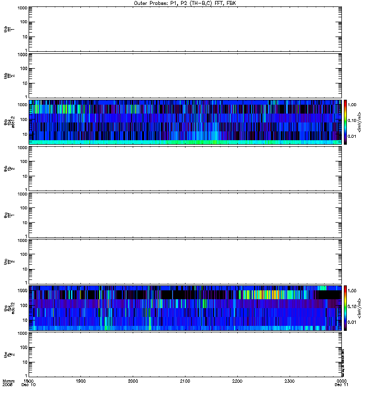Click the 0.01 label on the thc color bar

[352, 322]
